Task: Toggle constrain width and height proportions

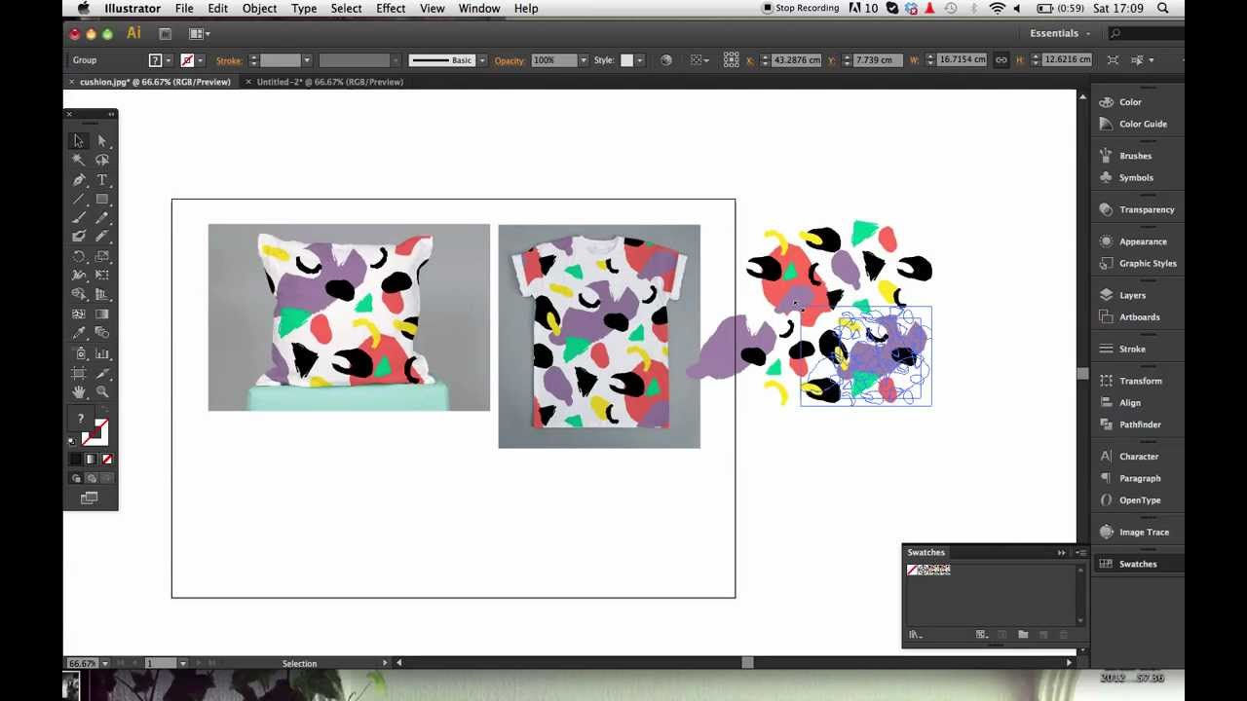Action: pyautogui.click(x=1001, y=60)
